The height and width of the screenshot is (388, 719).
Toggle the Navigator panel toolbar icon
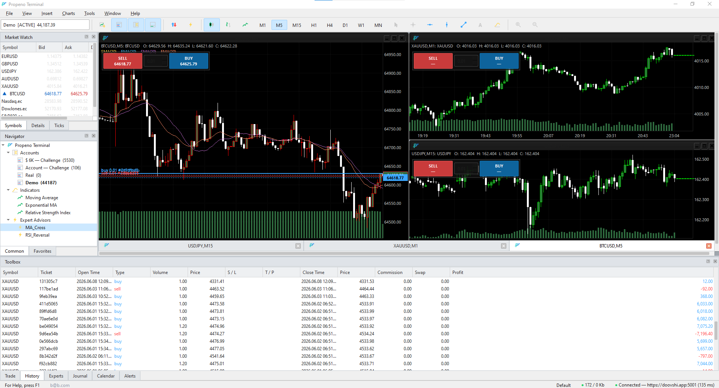[136, 25]
